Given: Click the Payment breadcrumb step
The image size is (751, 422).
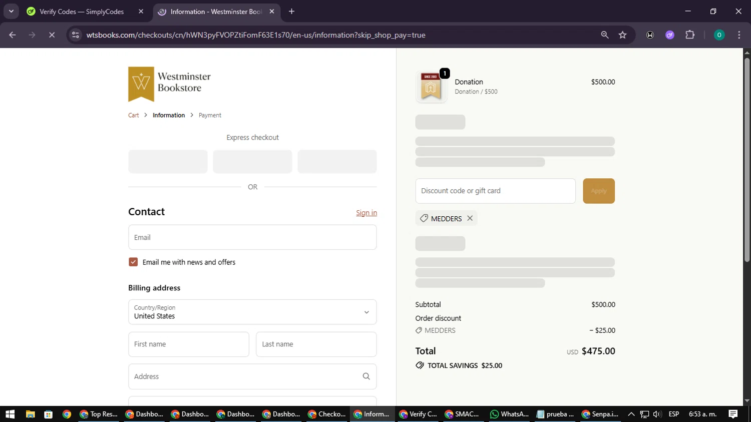Looking at the screenshot, I should point(210,115).
